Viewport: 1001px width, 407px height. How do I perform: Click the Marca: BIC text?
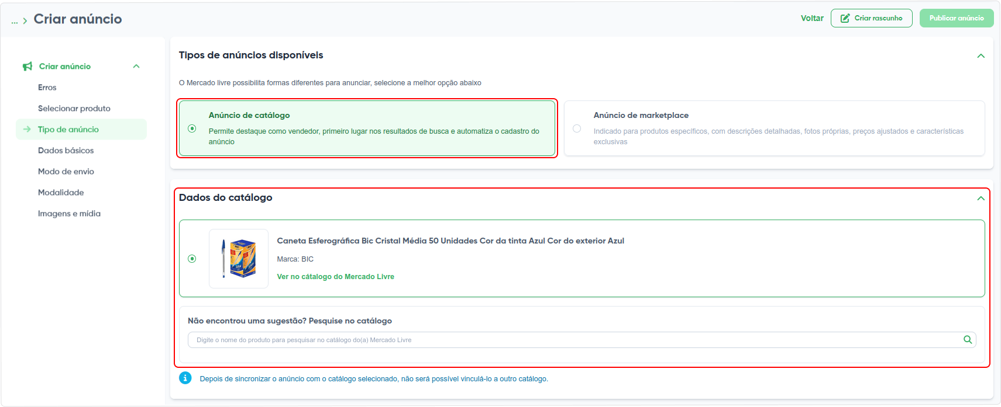coord(295,259)
